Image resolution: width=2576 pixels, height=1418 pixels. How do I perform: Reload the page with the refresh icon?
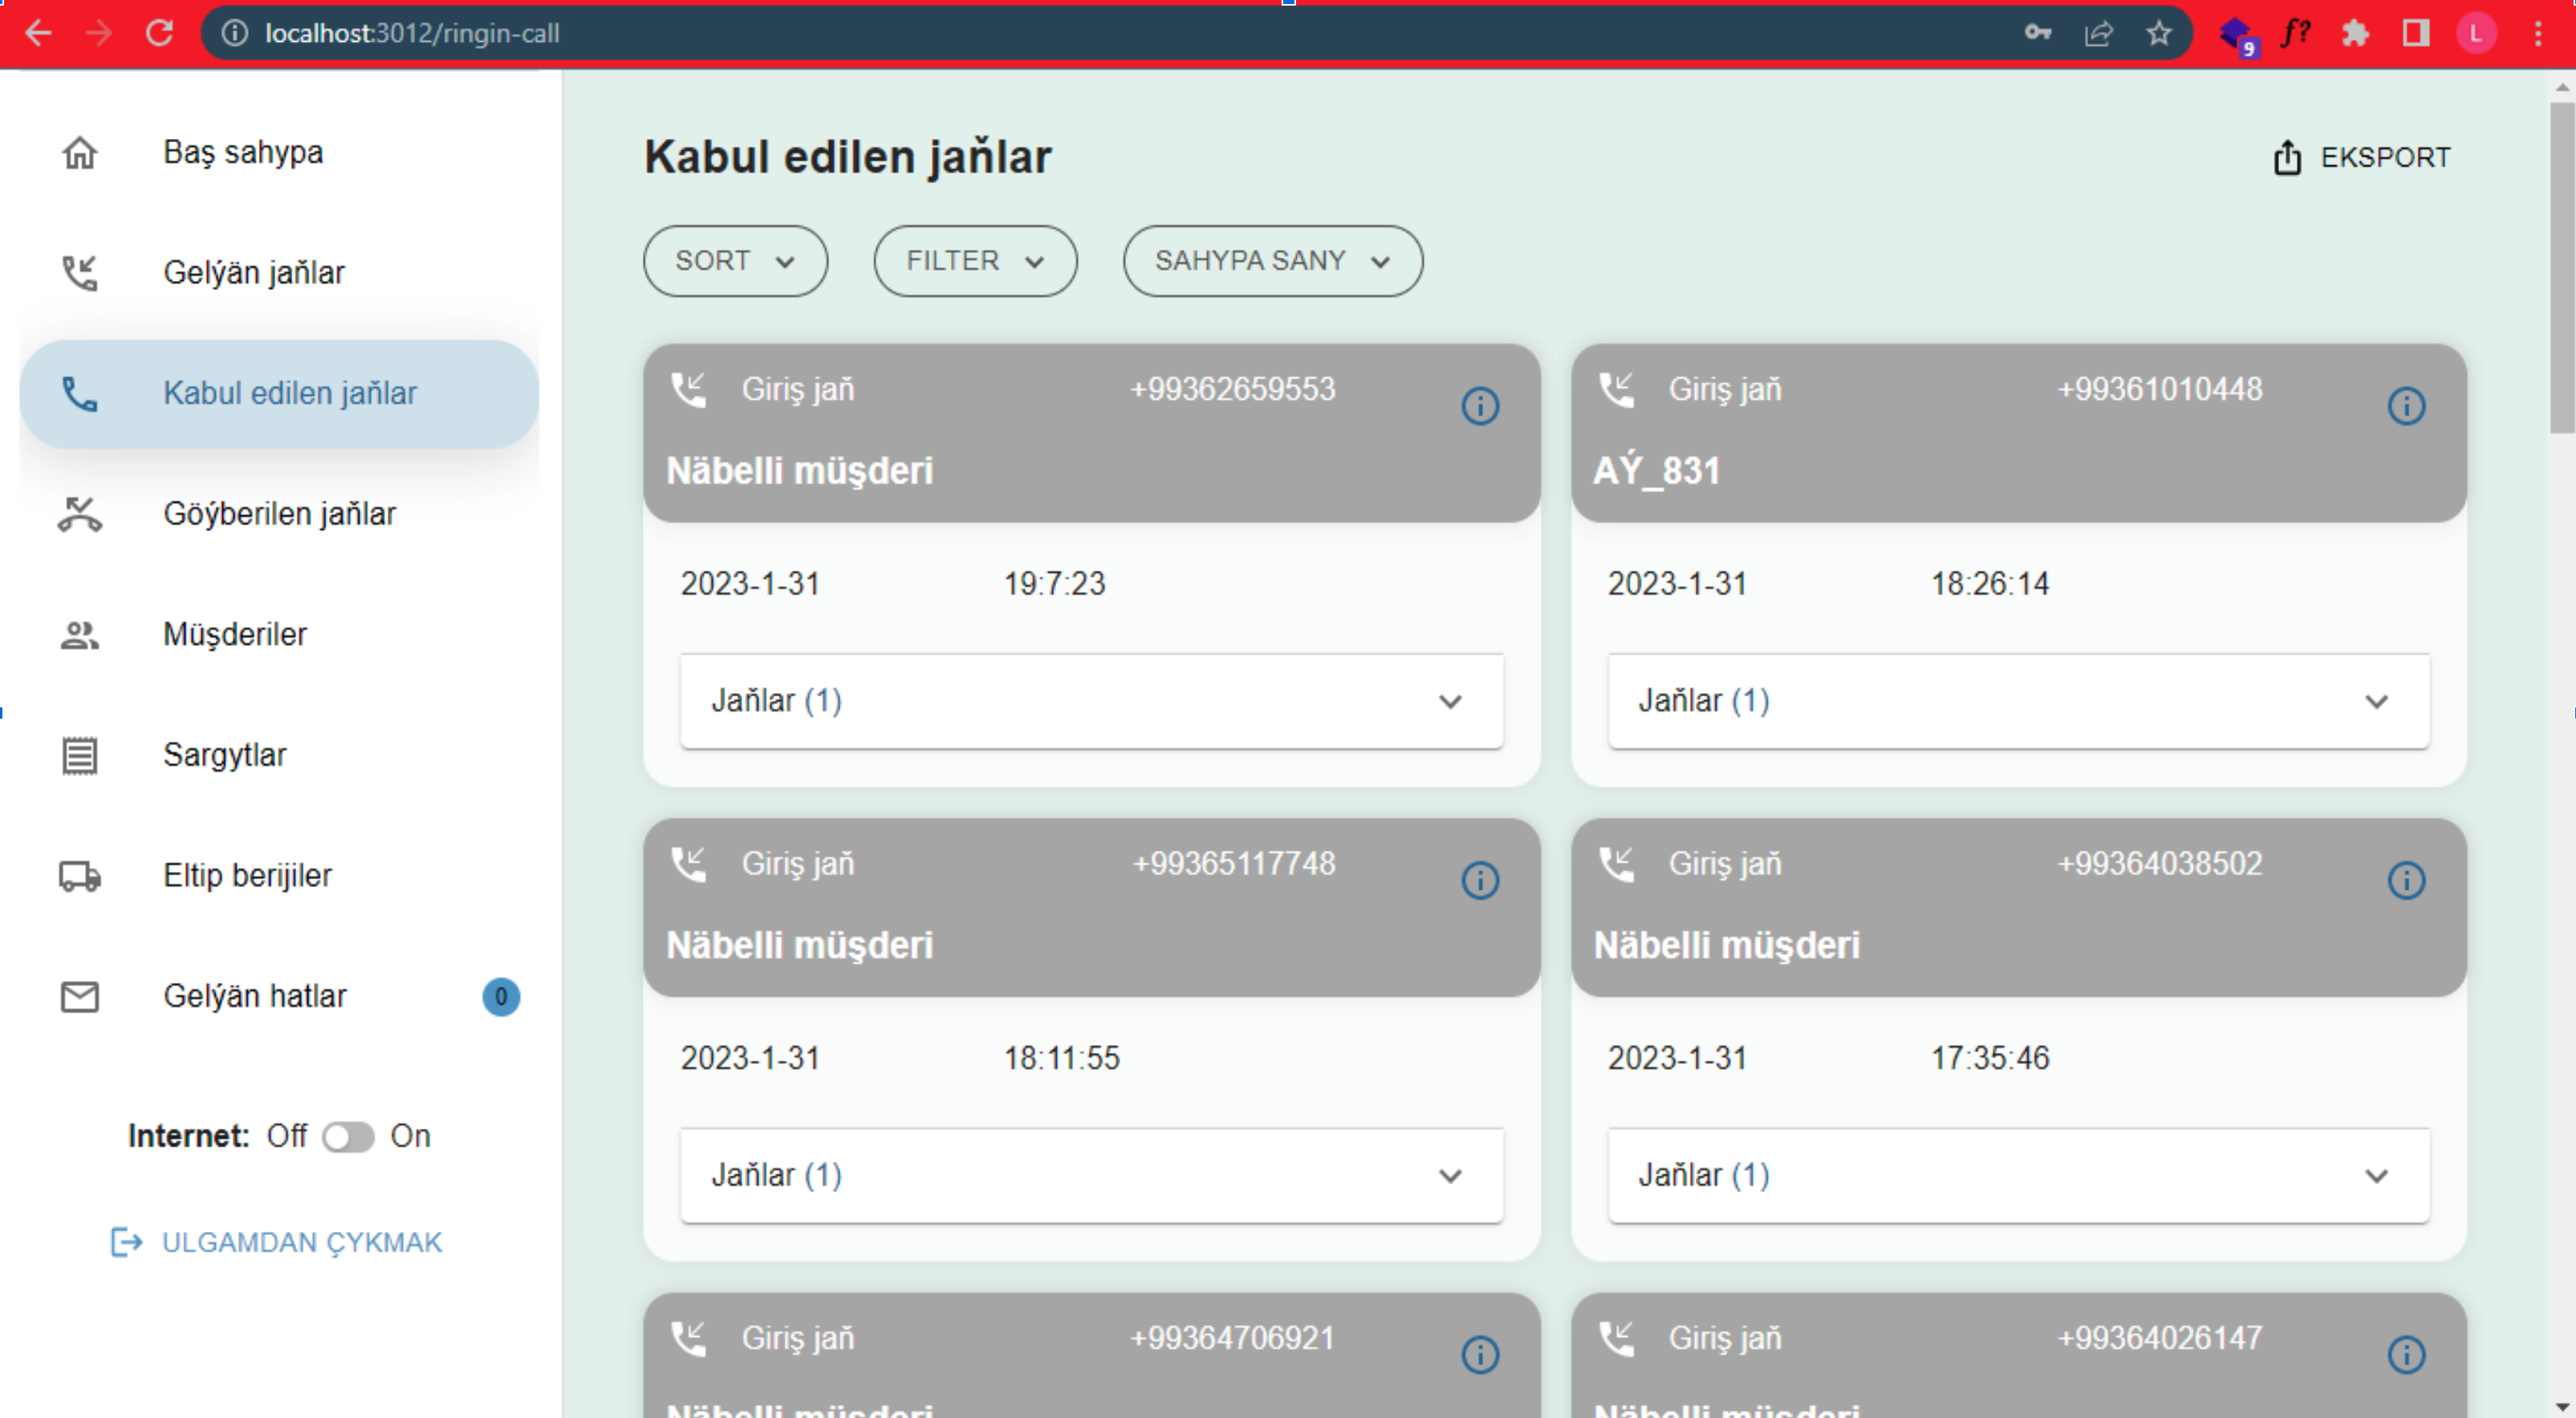point(159,33)
